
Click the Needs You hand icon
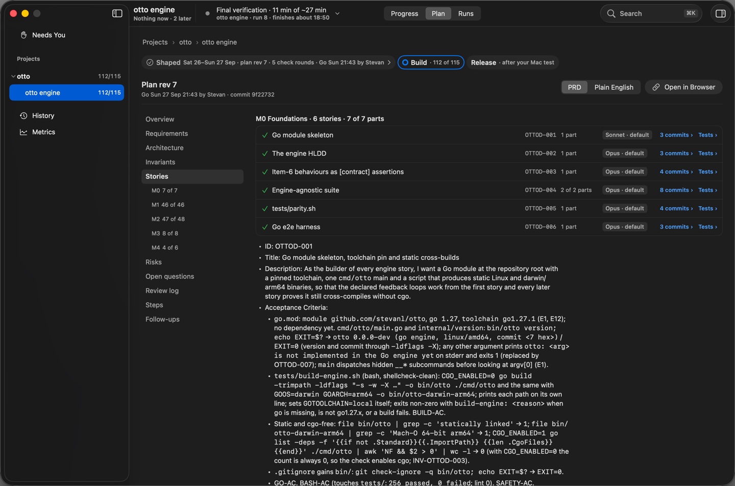[x=23, y=35]
